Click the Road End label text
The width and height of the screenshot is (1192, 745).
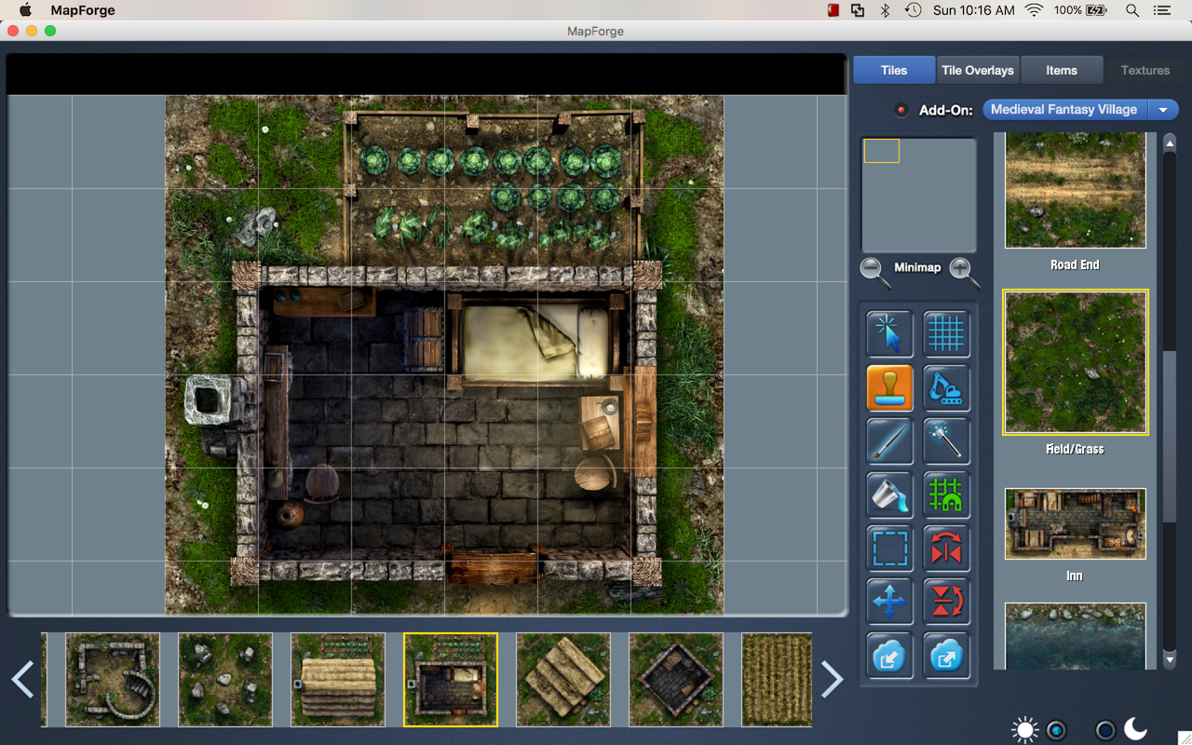(x=1075, y=264)
